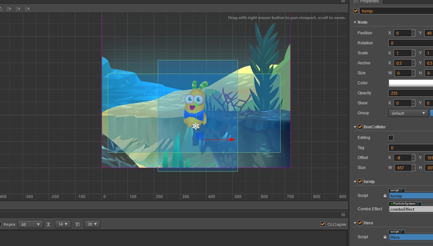
Task: Collapse the Hero component section
Action: pos(355,223)
